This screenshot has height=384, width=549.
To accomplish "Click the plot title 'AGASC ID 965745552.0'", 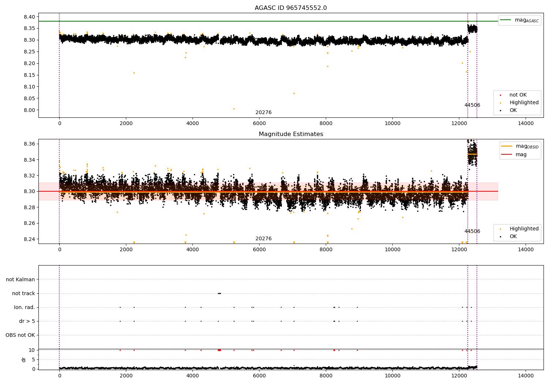I will click(291, 8).
